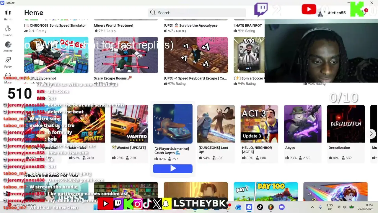Play Crush Depth with blue play button

[173, 169]
